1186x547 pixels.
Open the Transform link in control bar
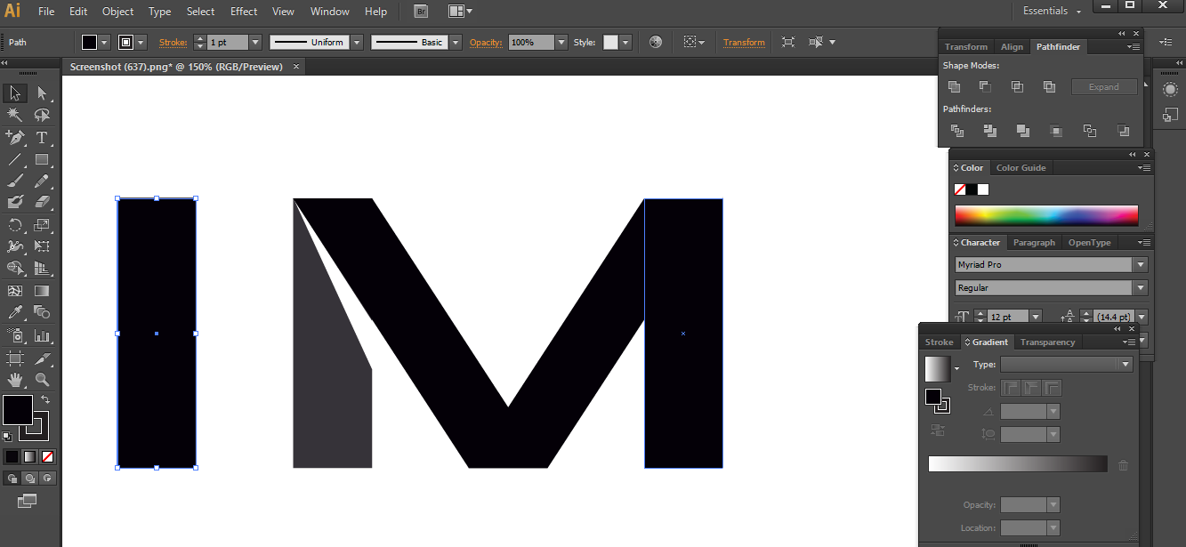point(744,42)
